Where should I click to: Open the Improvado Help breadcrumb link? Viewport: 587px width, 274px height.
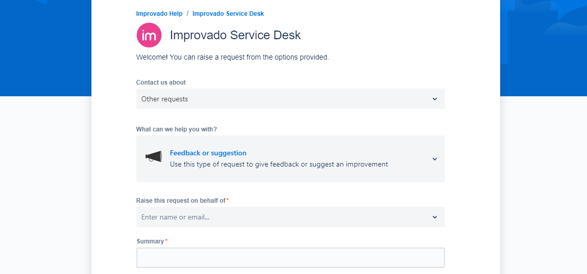click(159, 14)
